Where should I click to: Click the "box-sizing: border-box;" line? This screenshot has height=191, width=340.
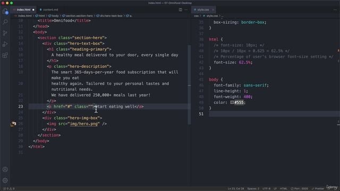click(x=240, y=22)
